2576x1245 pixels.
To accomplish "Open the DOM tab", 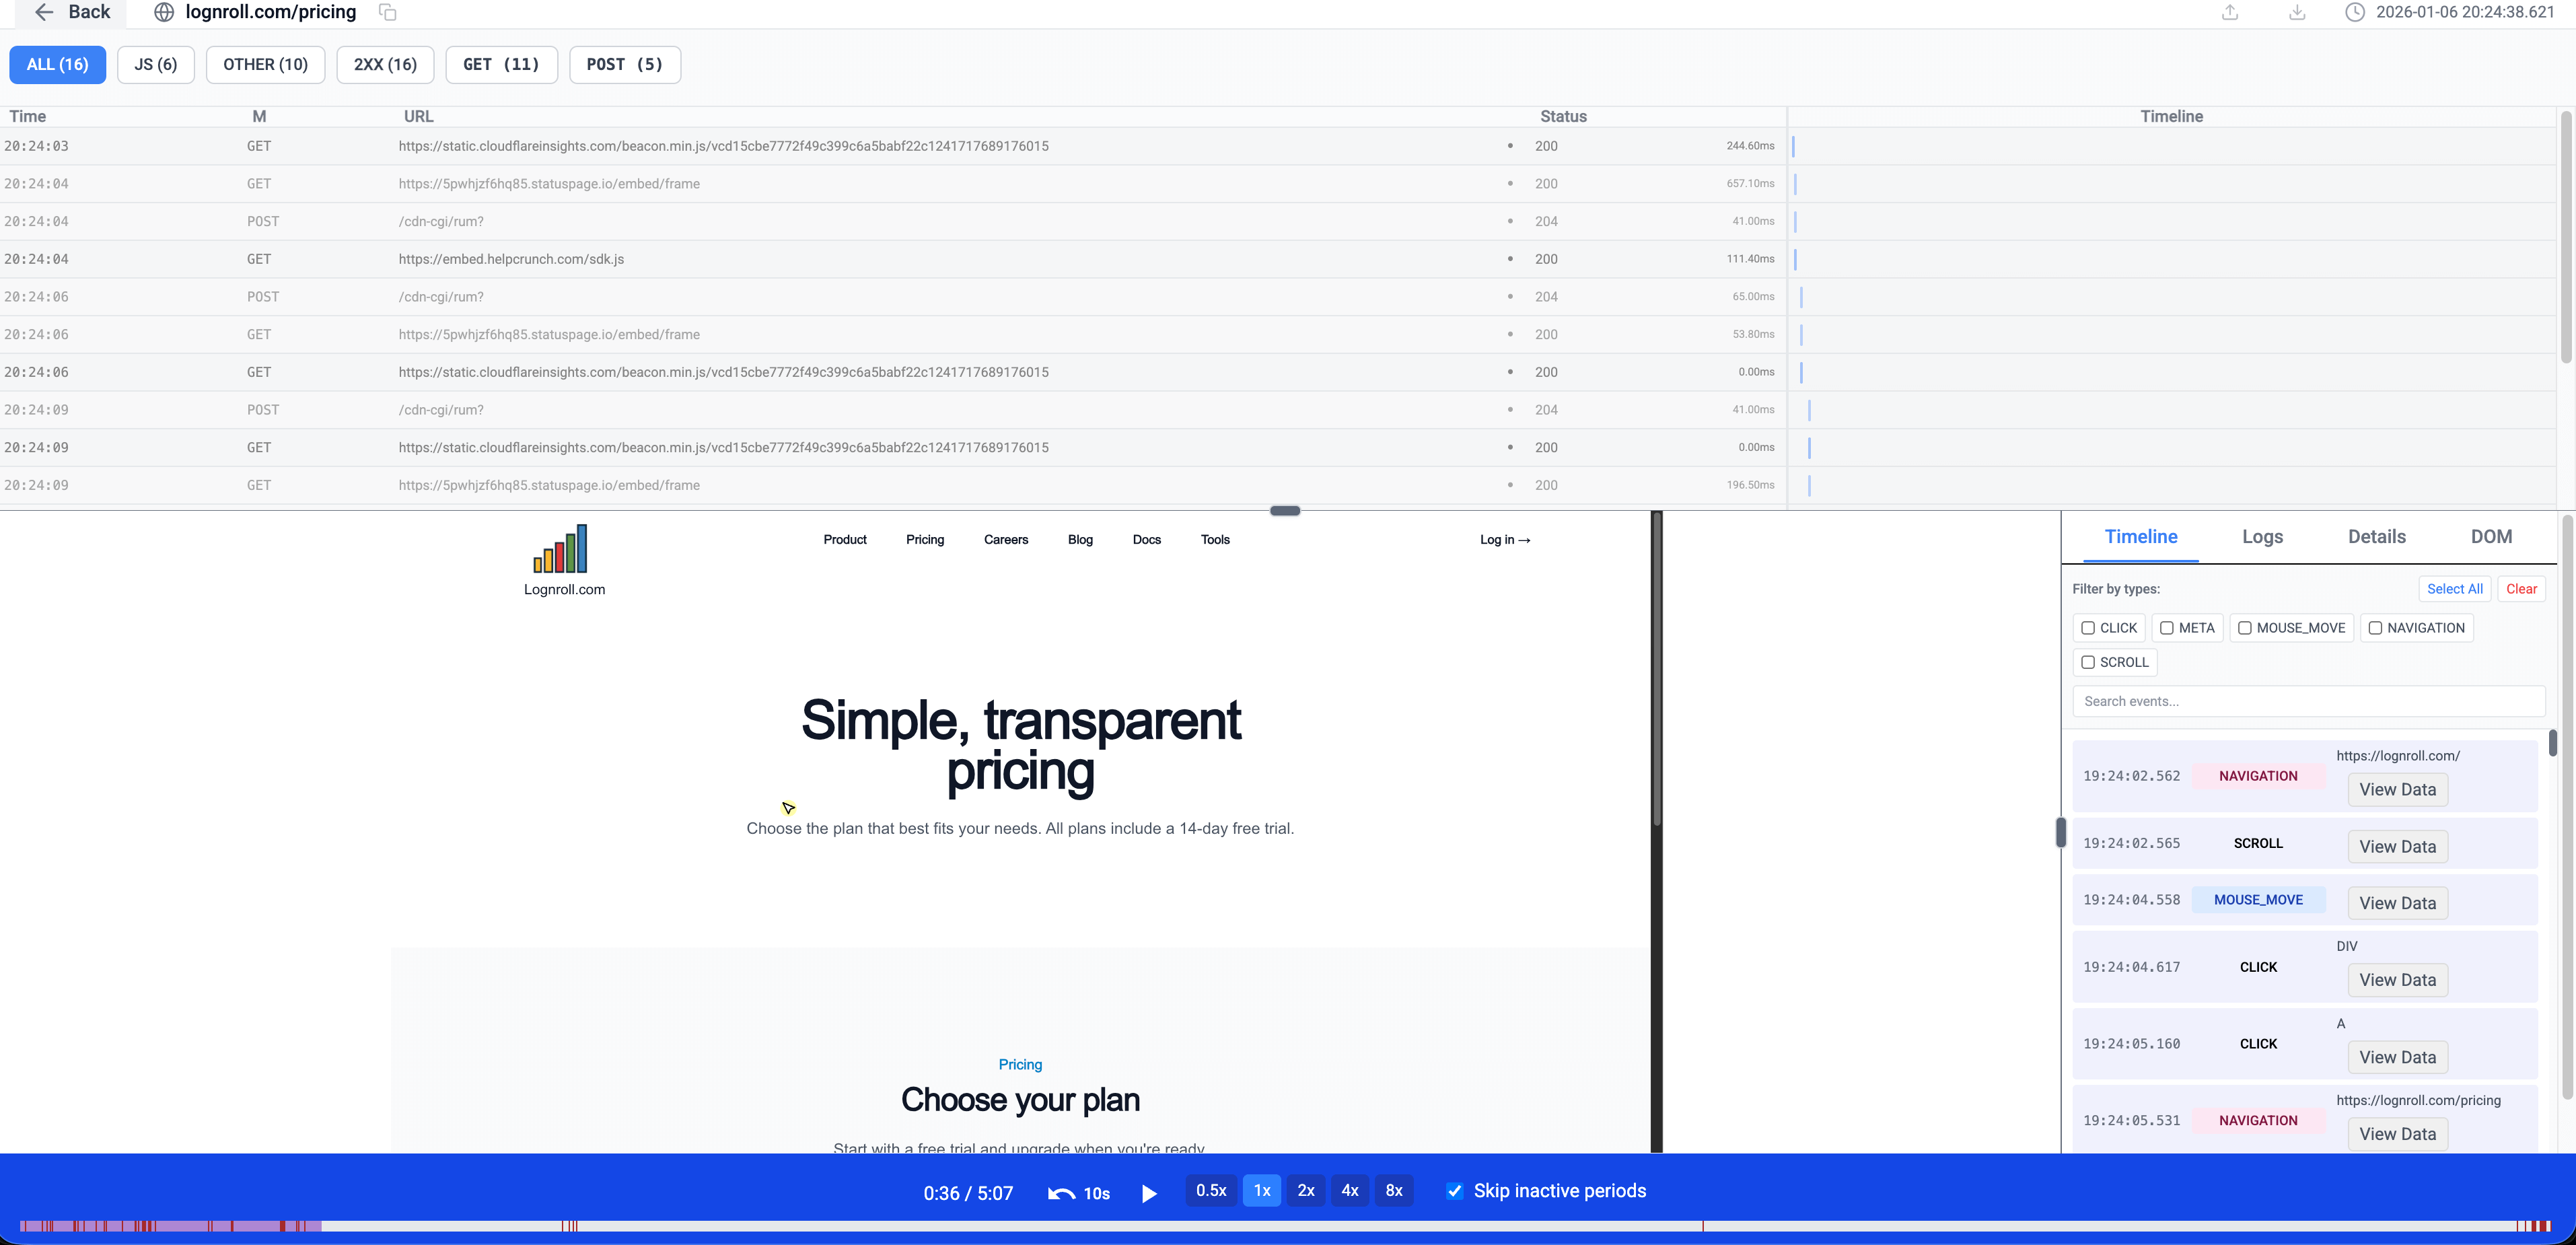I will (x=2491, y=537).
